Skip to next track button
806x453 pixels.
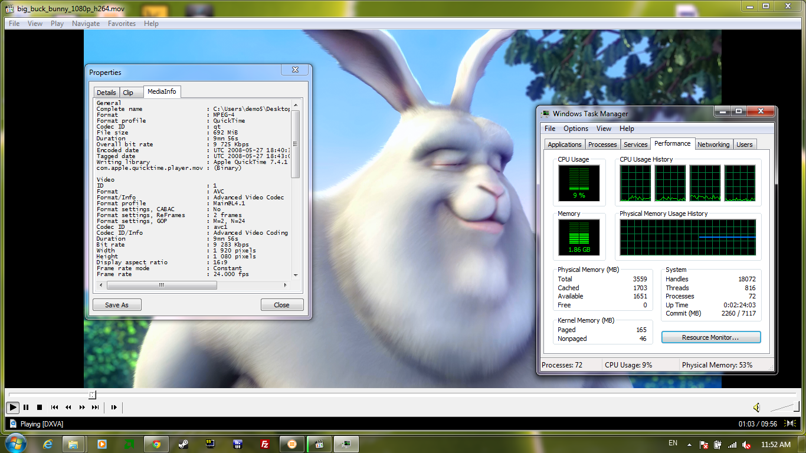click(x=95, y=407)
